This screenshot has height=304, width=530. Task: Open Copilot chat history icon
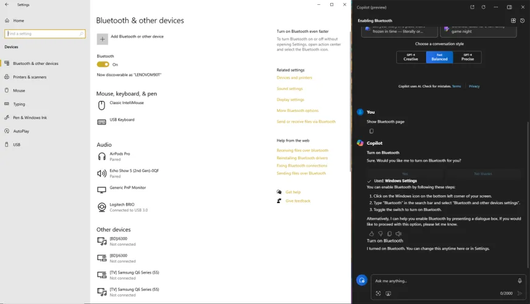click(x=522, y=21)
